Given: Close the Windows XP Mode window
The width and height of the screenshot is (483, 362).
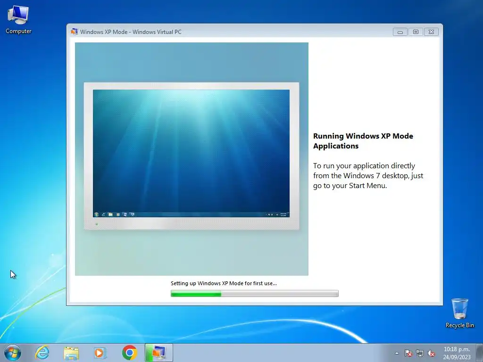Looking at the screenshot, I should (x=431, y=32).
